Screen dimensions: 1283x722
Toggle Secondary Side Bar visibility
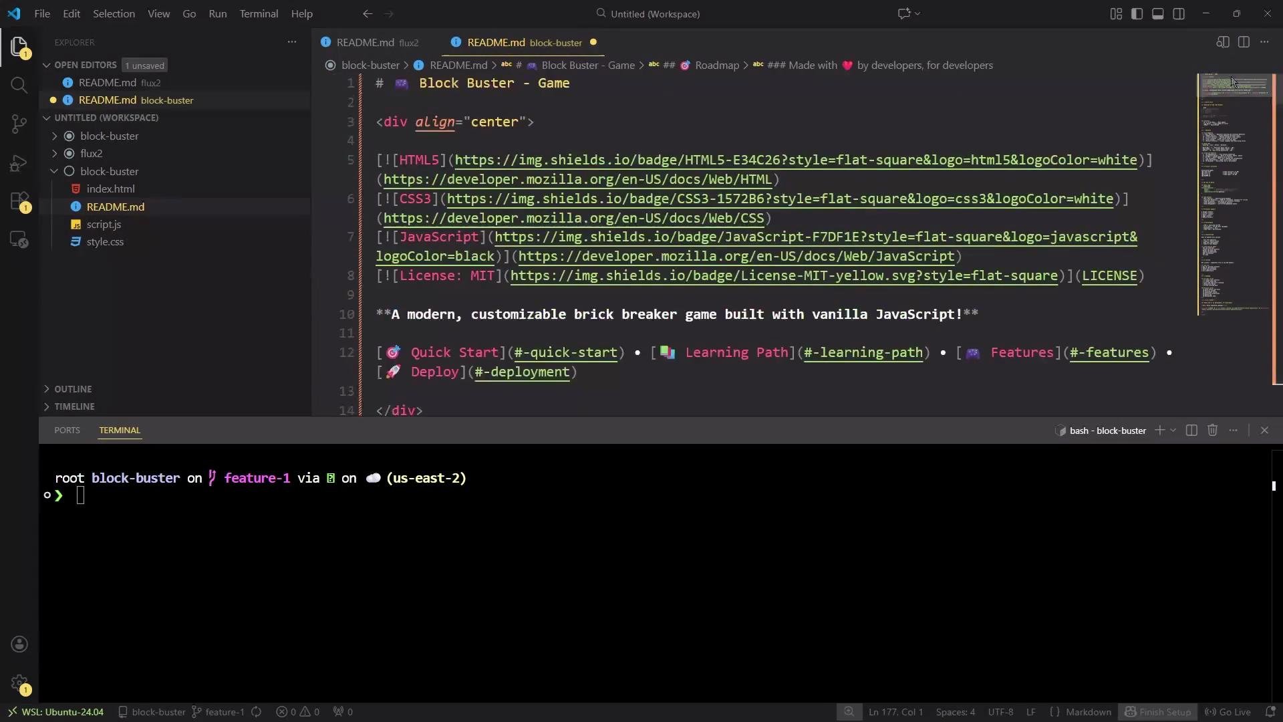coord(1179,13)
